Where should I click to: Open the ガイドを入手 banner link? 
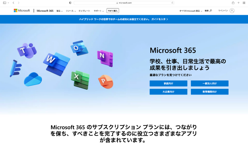[x=159, y=19]
